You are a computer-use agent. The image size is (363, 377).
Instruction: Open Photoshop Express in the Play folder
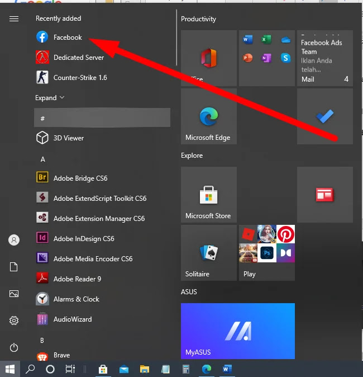267,253
